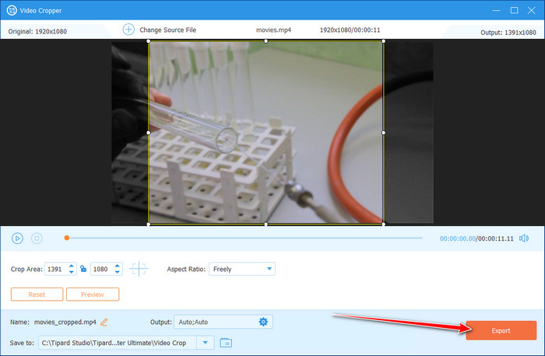
Task: Stop playback with the stop button
Action: [x=37, y=238]
